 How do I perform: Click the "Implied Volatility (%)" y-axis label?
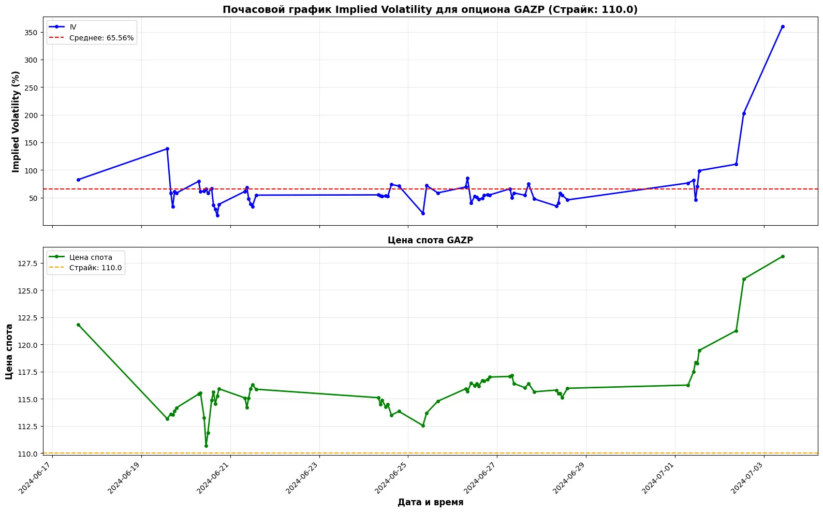click(16, 121)
